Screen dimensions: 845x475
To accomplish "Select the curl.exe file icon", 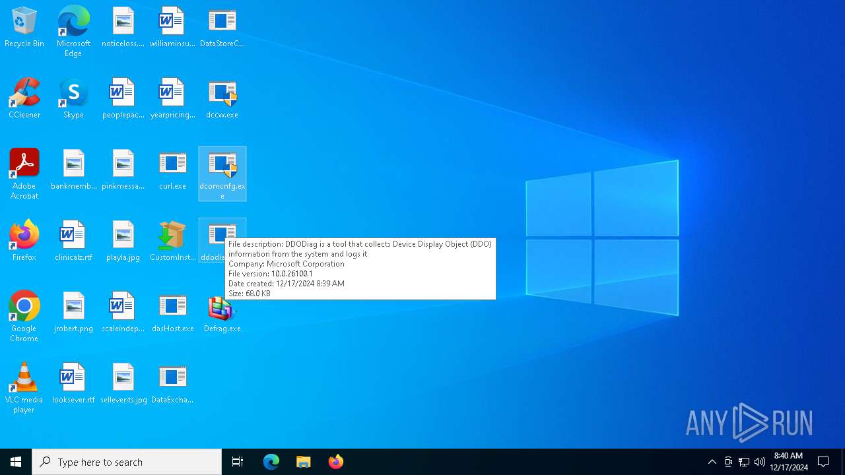I will pyautogui.click(x=172, y=170).
